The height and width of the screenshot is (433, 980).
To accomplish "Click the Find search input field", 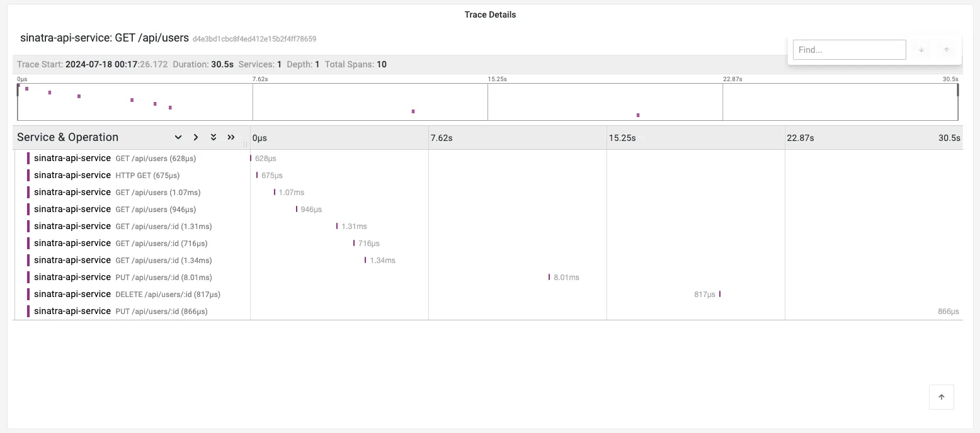I will [x=849, y=50].
